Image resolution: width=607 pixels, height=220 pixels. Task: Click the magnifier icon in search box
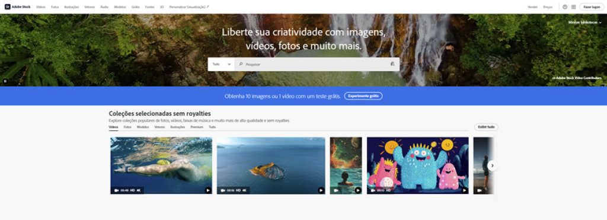(241, 64)
